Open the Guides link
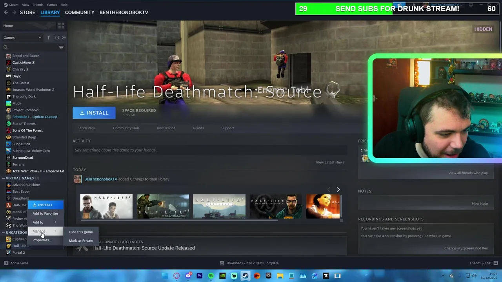502x282 pixels. pyautogui.click(x=198, y=128)
